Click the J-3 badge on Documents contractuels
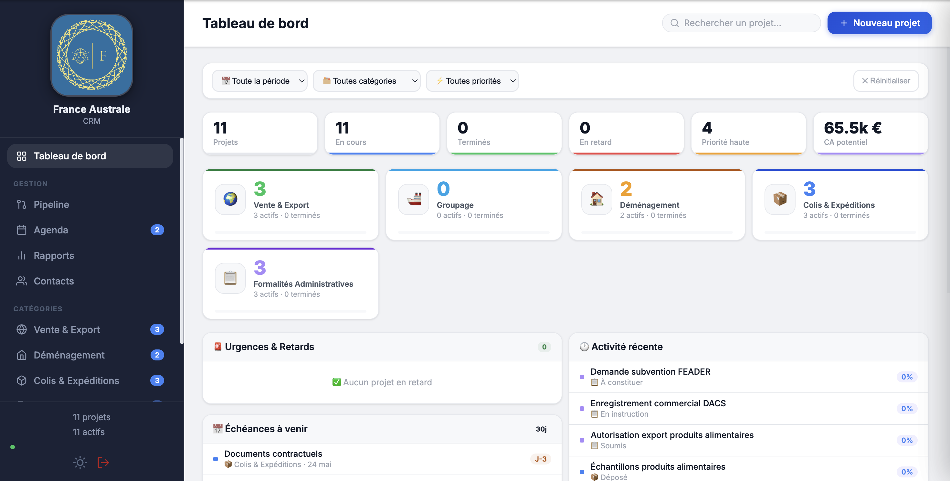The image size is (950, 481). pyautogui.click(x=540, y=459)
